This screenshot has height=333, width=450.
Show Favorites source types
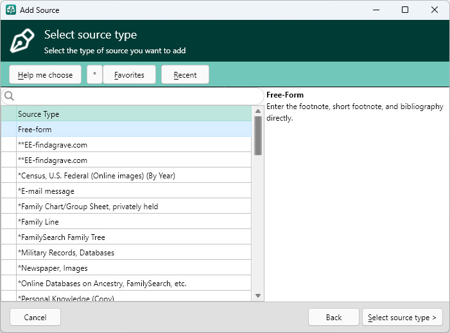129,74
